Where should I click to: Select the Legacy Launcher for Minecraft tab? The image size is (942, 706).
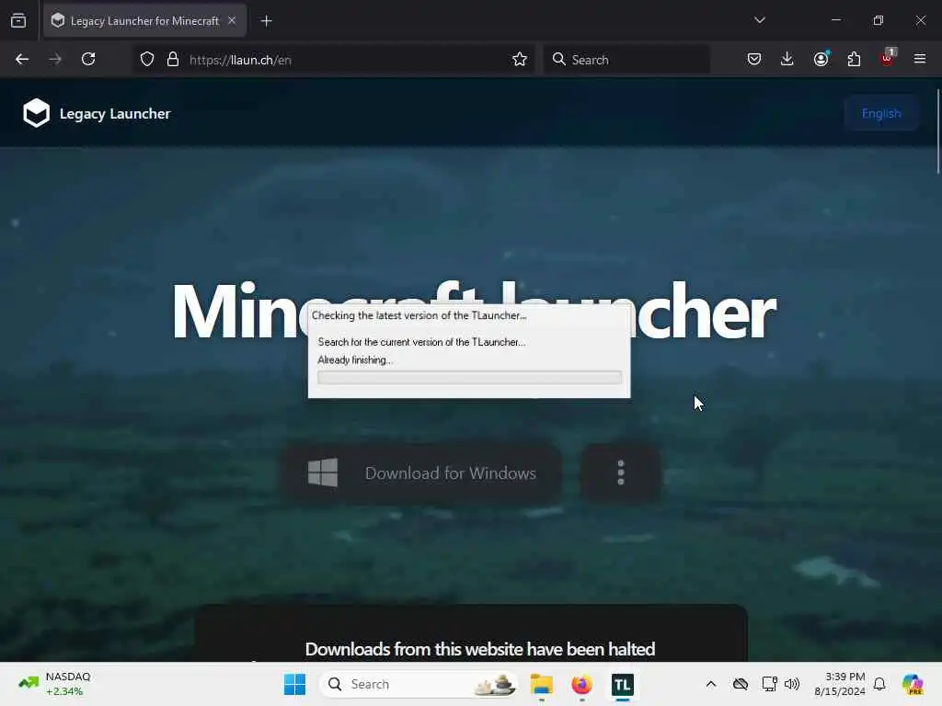point(144,20)
